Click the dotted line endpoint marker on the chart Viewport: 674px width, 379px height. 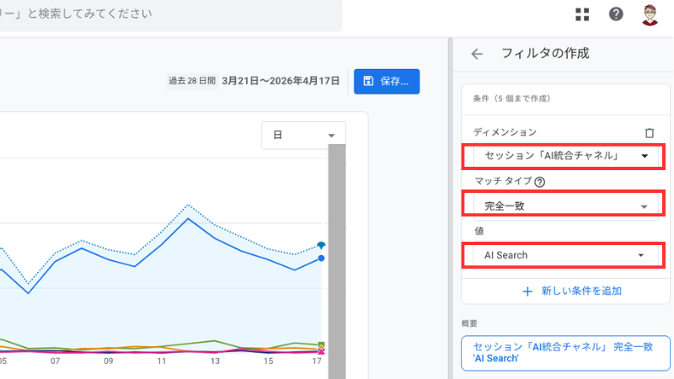321,245
